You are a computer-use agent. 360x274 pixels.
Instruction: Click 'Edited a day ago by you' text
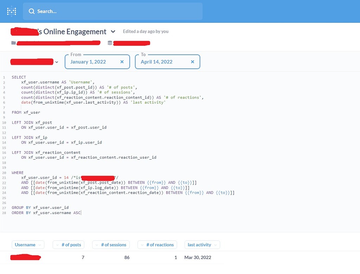(145, 31)
